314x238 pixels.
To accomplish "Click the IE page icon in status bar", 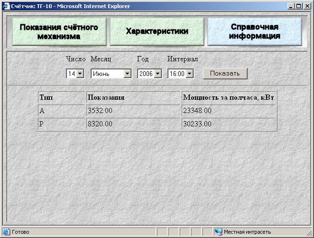I will click(6, 232).
